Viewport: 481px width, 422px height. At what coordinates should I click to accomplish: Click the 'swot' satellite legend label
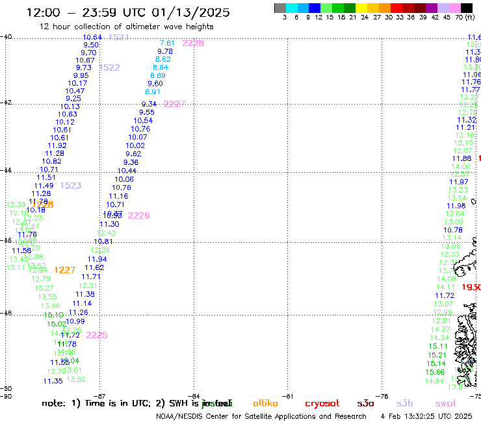click(446, 403)
